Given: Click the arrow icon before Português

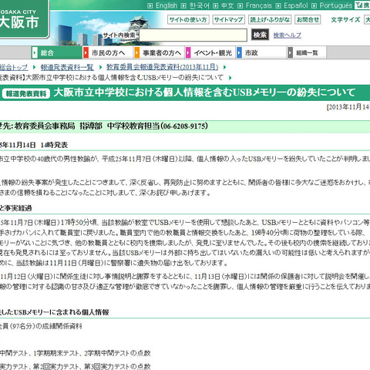Looking at the screenshot, I should coord(314,6).
